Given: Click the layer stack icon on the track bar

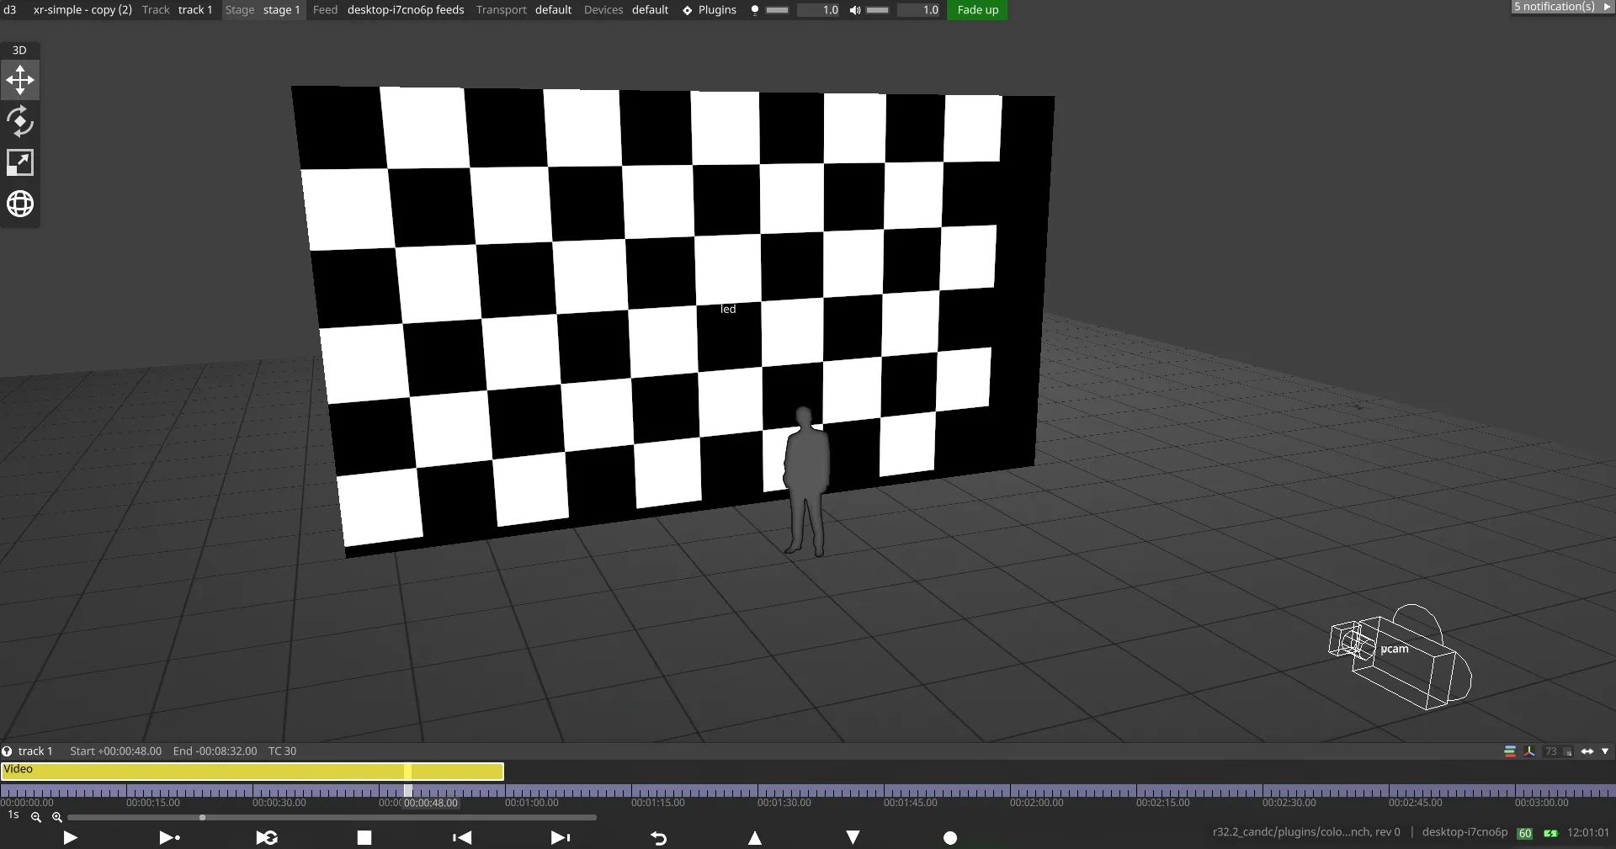Looking at the screenshot, I should (1509, 751).
